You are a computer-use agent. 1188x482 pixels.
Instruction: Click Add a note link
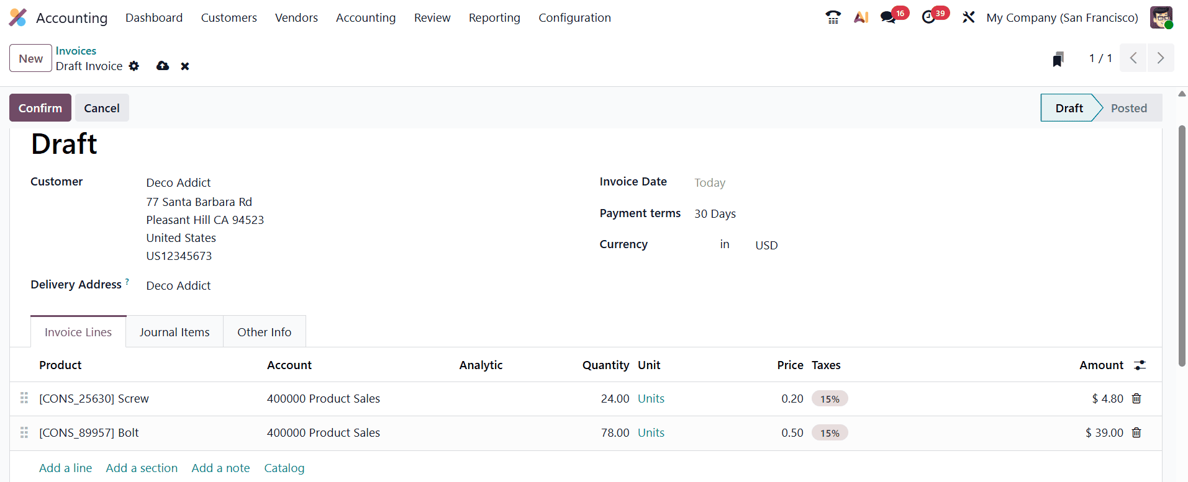220,468
